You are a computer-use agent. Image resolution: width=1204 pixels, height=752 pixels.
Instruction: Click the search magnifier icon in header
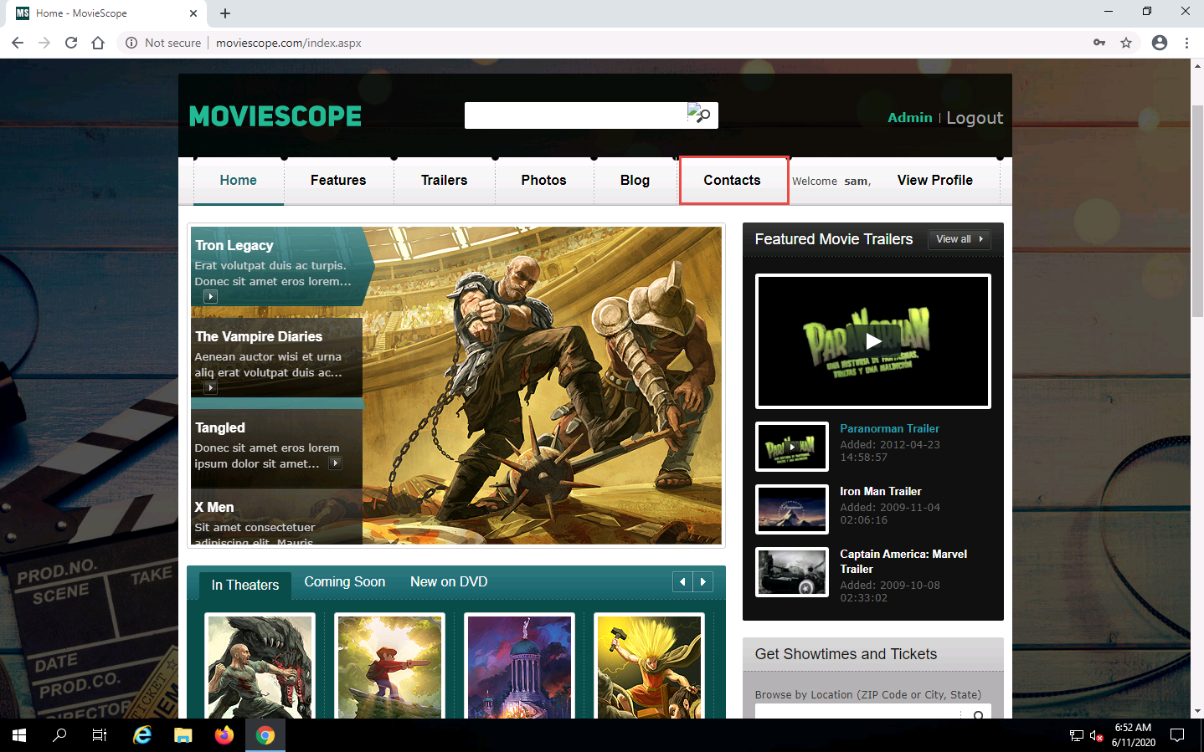tap(702, 115)
